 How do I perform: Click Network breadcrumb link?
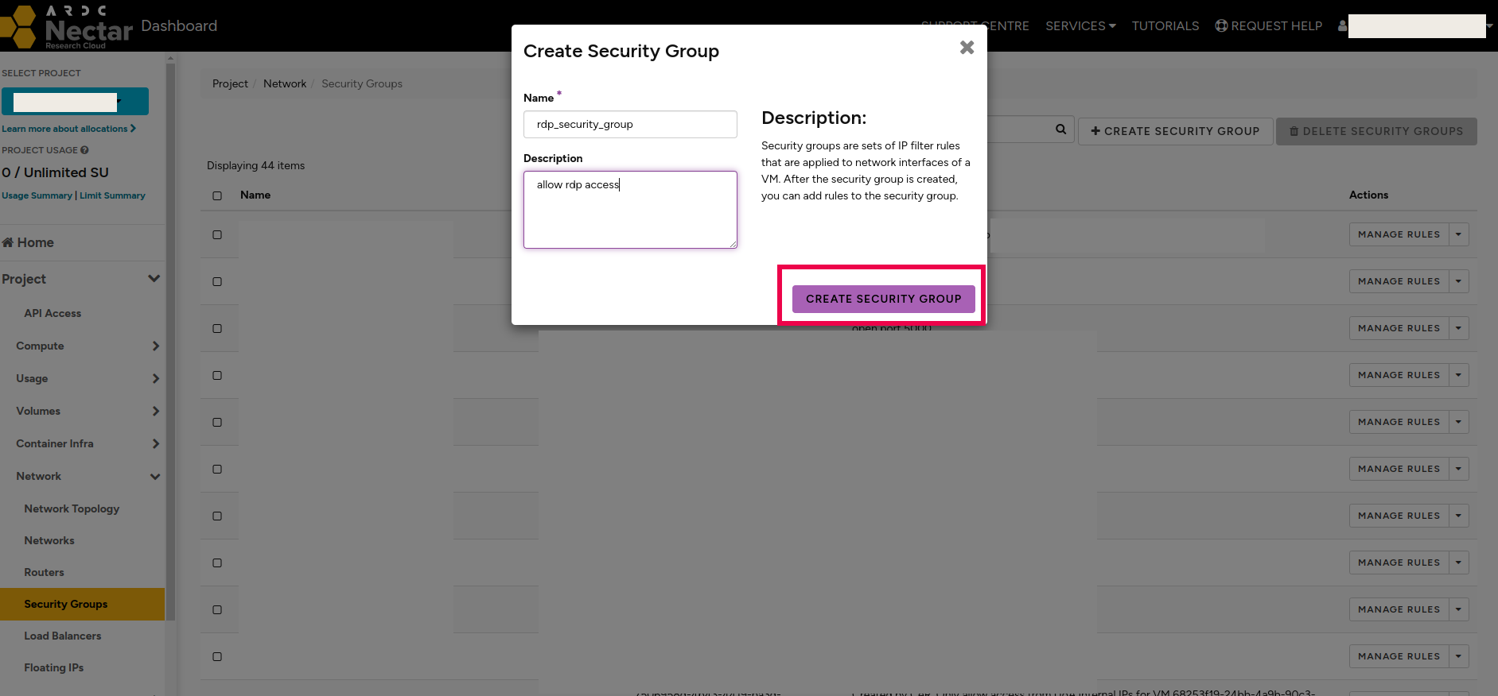(x=285, y=83)
